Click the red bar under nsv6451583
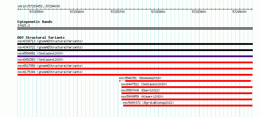Image resolution: width=261 pixels, height=117 pixels. coord(135,62)
